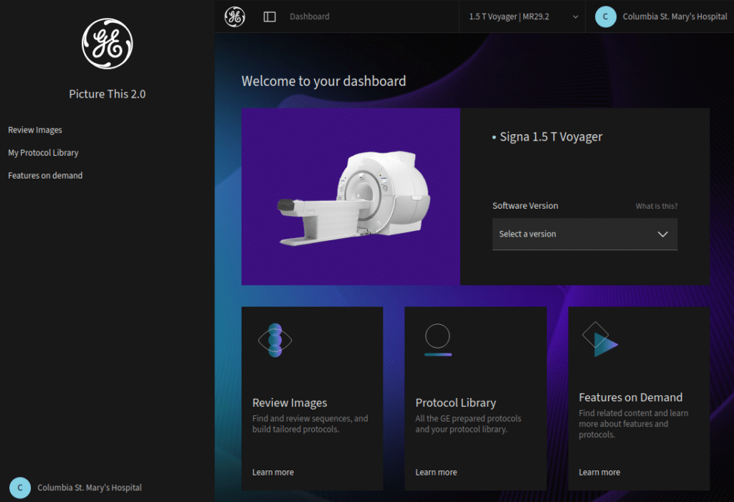Click the user avatar in top bar
Viewport: 734px width, 502px height.
[x=606, y=16]
